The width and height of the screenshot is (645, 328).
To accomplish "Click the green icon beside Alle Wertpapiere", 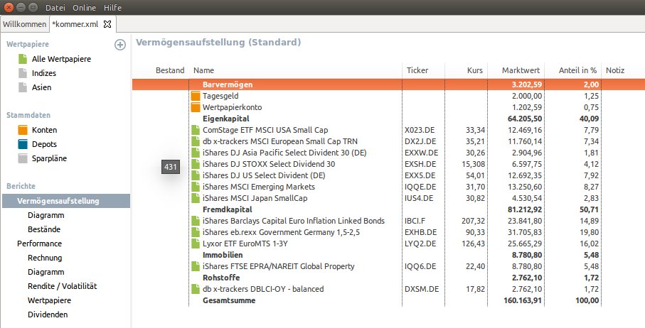I will pos(23,59).
